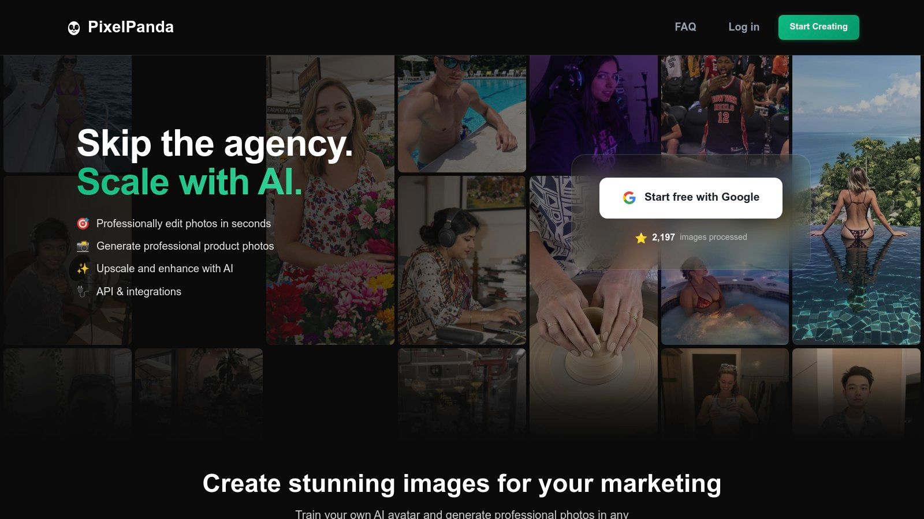Open the flower market woman photo

coord(330,200)
